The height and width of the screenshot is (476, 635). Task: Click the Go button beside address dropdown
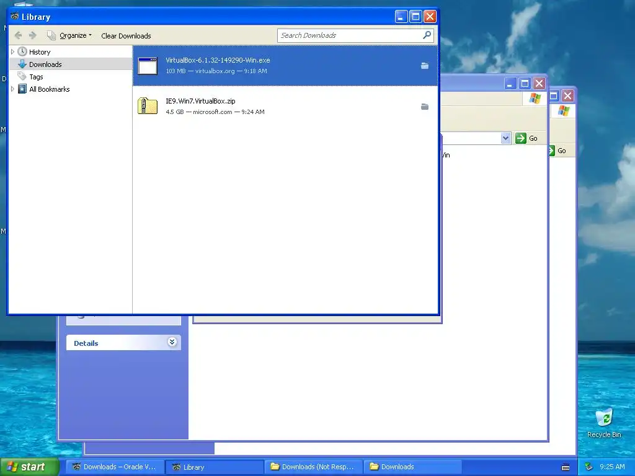point(527,138)
